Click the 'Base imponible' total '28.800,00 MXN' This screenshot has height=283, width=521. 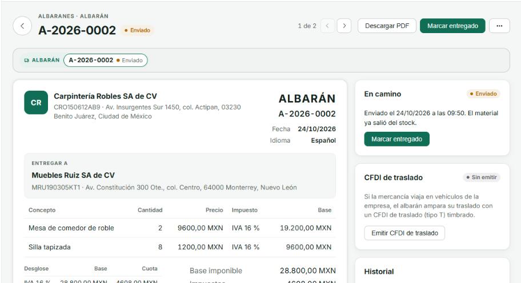tap(308, 270)
